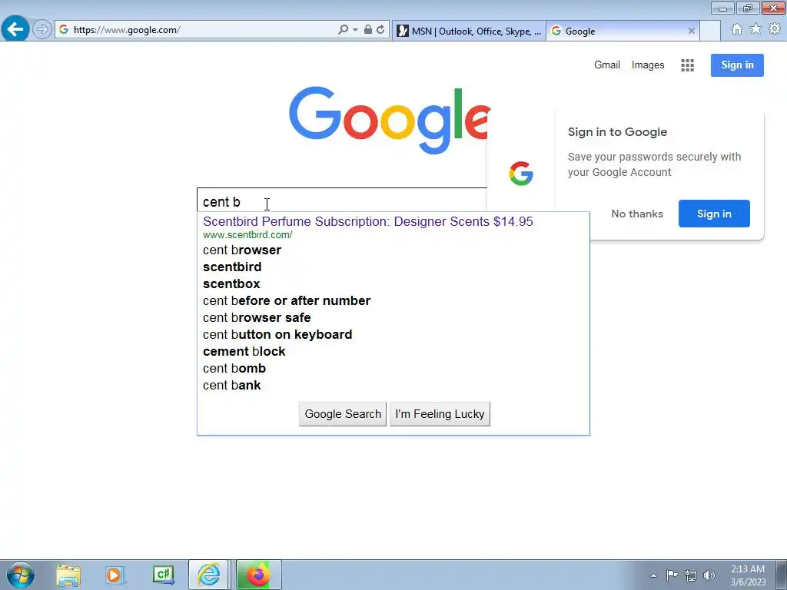Click the search magnifier in address bar
Image resolution: width=787 pixels, height=590 pixels.
point(343,30)
